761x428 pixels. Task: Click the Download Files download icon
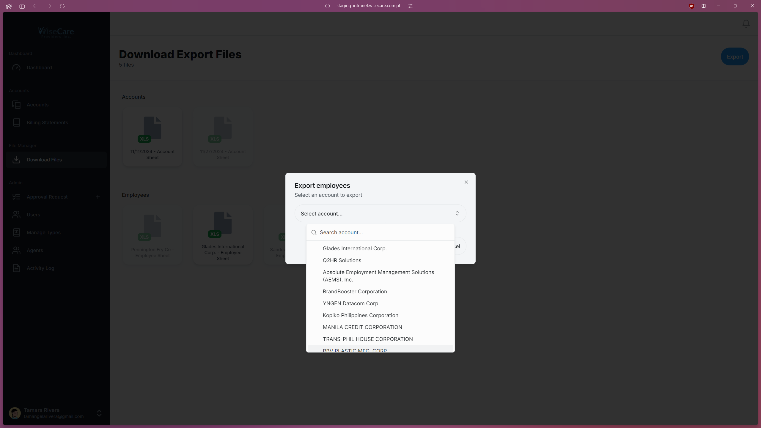[x=17, y=160]
